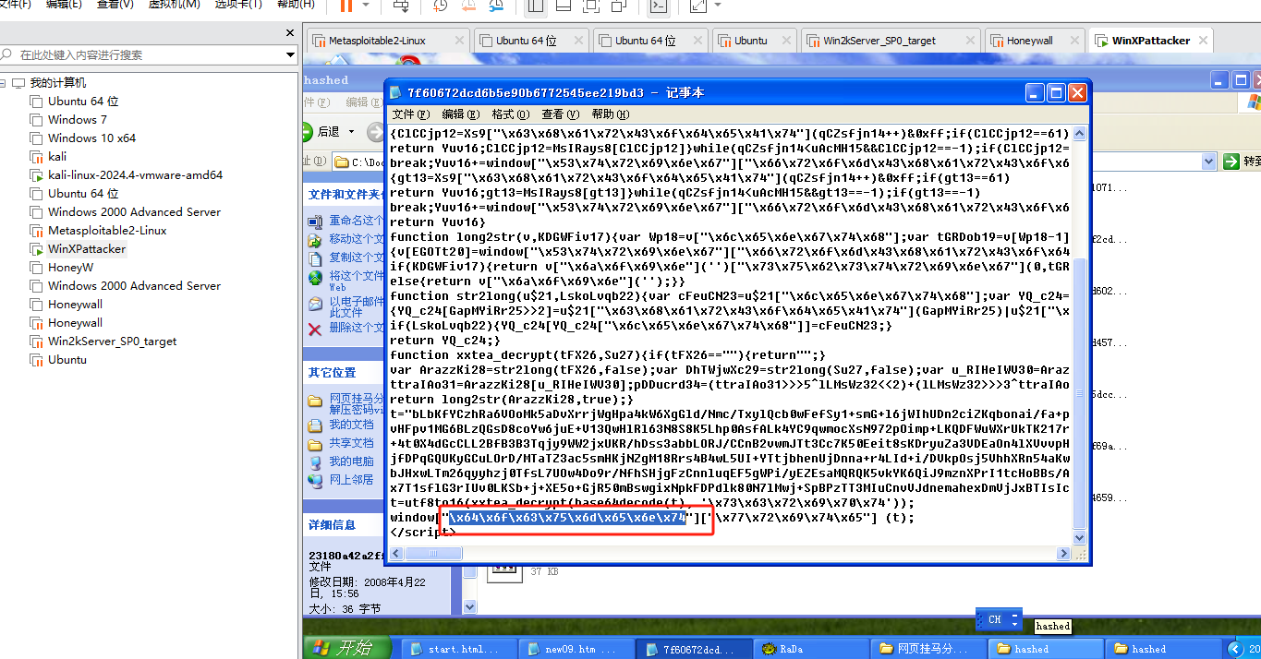1261x659 pixels.
Task: Pause the virtual machine from the VMware toolbar
Action: [x=345, y=6]
